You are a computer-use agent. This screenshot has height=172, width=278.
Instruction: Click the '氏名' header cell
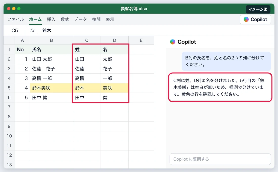pyautogui.click(x=51, y=50)
